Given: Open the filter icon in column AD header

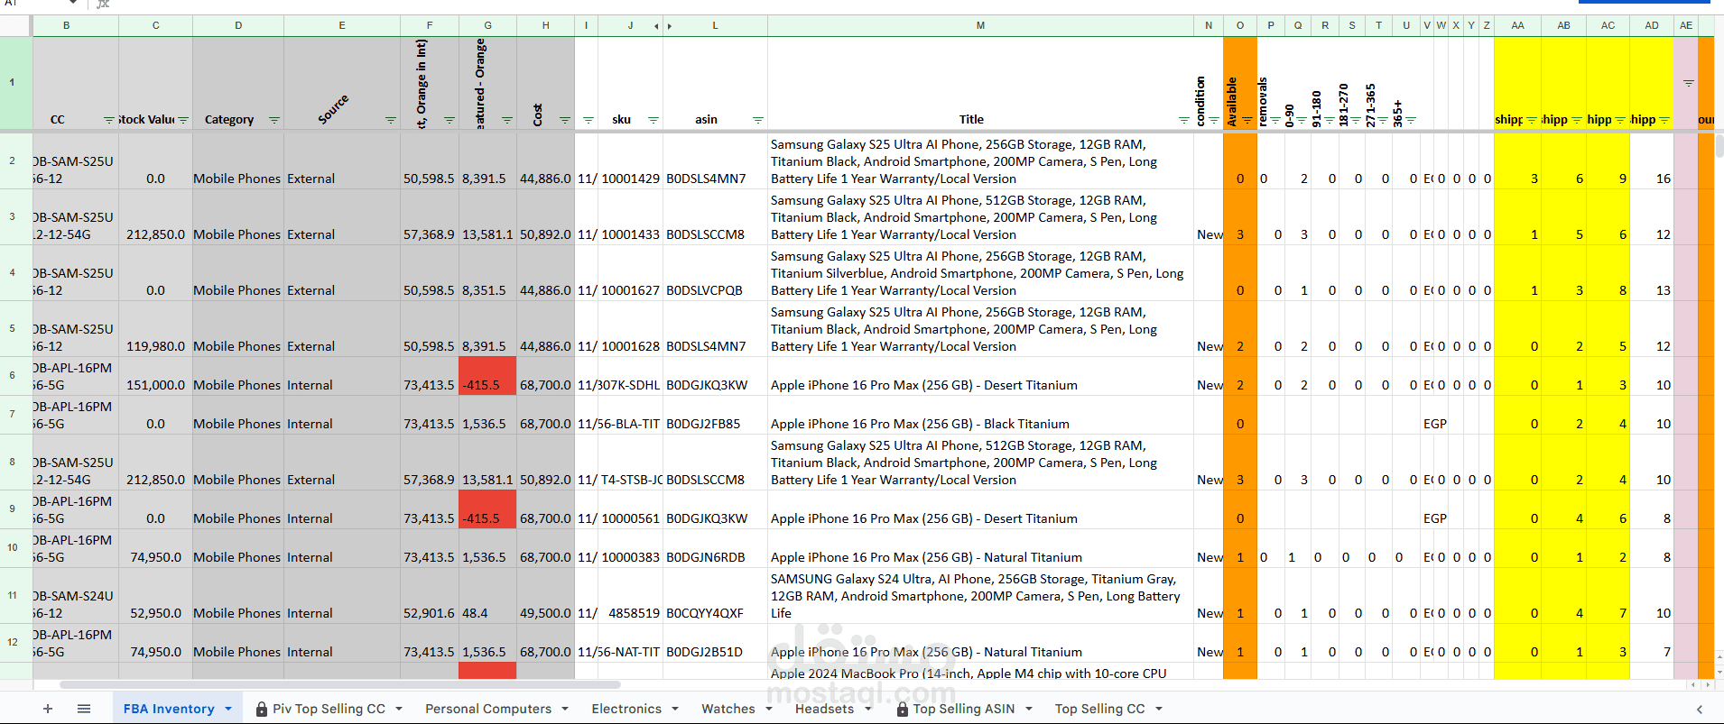Looking at the screenshot, I should pos(1664,120).
